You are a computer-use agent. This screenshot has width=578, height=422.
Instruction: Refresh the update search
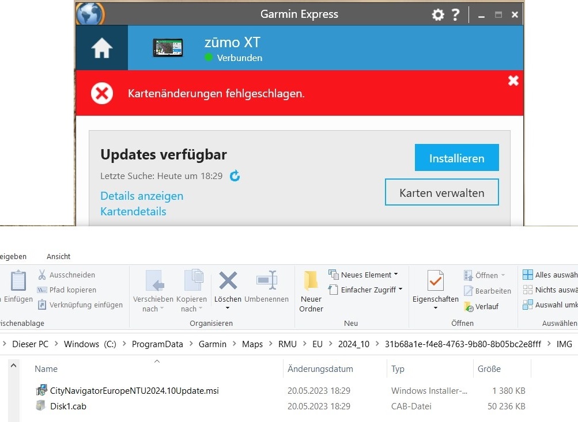point(235,176)
